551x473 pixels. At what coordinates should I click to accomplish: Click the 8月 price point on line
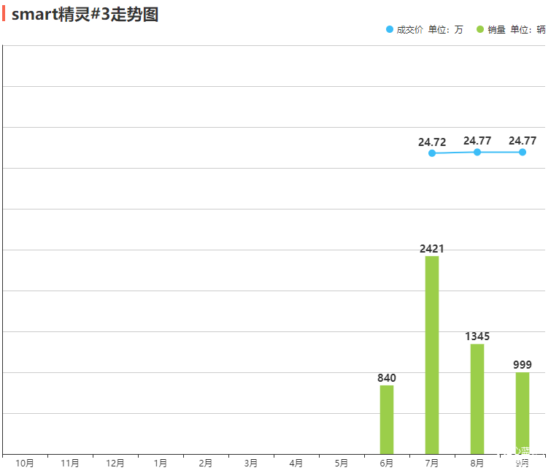(477, 152)
